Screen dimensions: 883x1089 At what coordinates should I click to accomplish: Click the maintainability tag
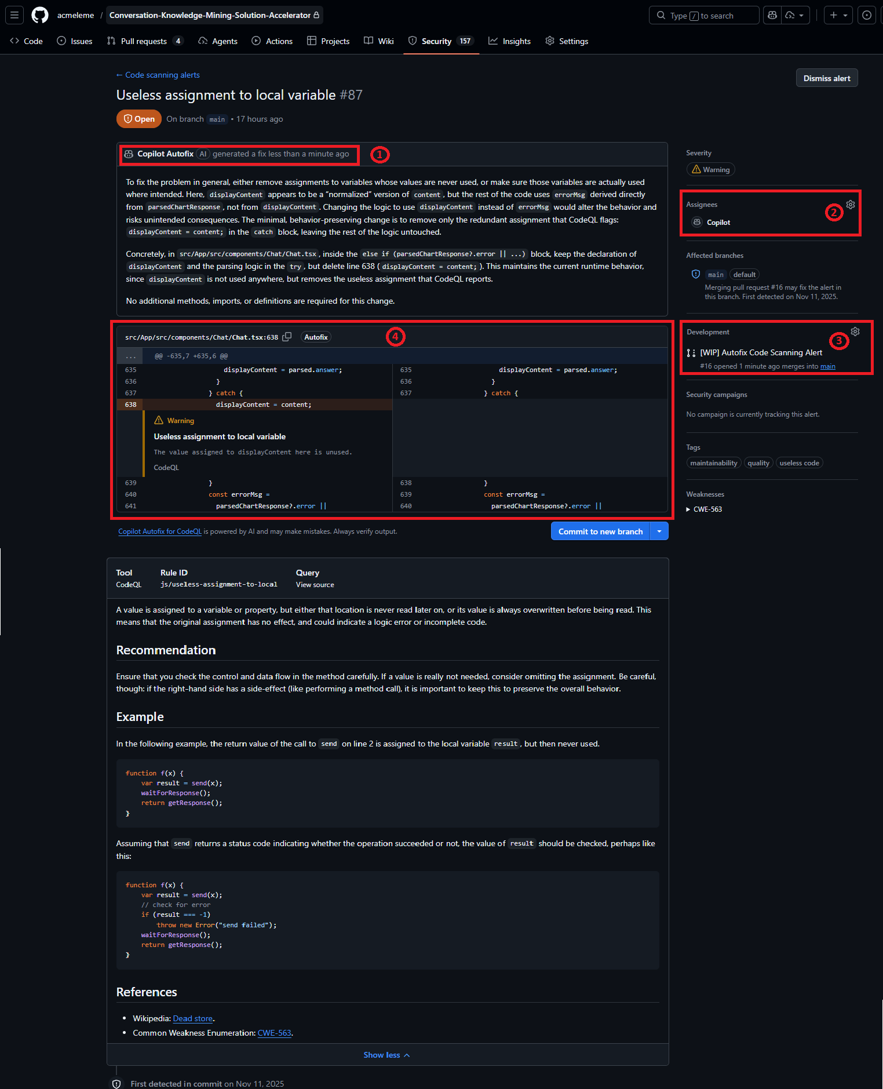tap(714, 463)
